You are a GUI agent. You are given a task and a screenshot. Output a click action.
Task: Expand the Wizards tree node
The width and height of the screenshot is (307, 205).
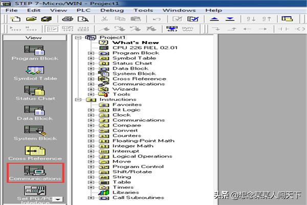[x=91, y=89]
